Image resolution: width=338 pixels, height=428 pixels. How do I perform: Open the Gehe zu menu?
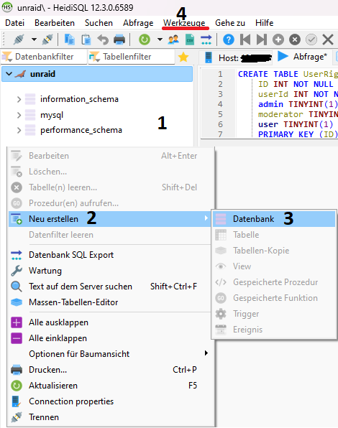[x=230, y=23]
